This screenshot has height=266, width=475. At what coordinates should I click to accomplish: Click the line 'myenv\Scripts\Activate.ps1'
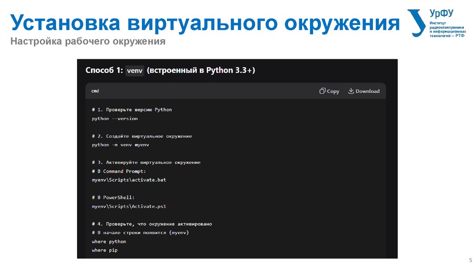[129, 206]
